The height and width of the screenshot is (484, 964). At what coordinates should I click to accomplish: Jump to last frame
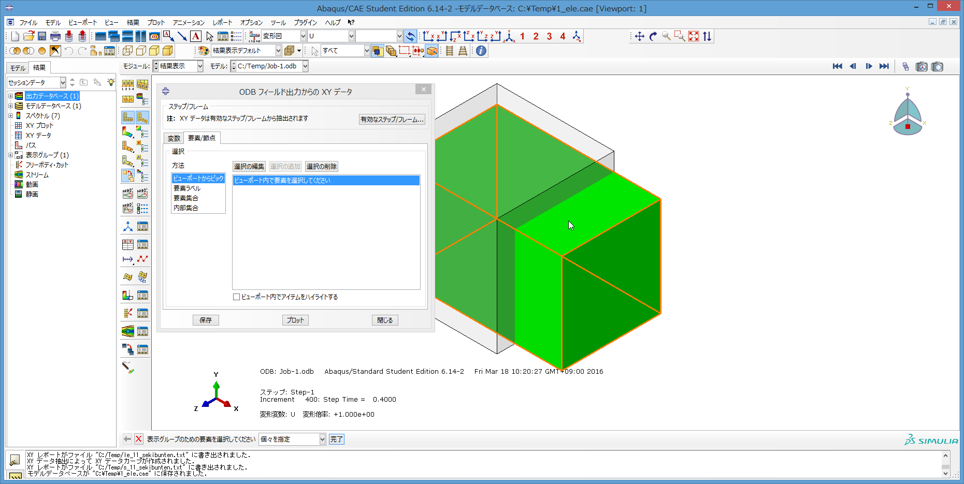(x=884, y=66)
